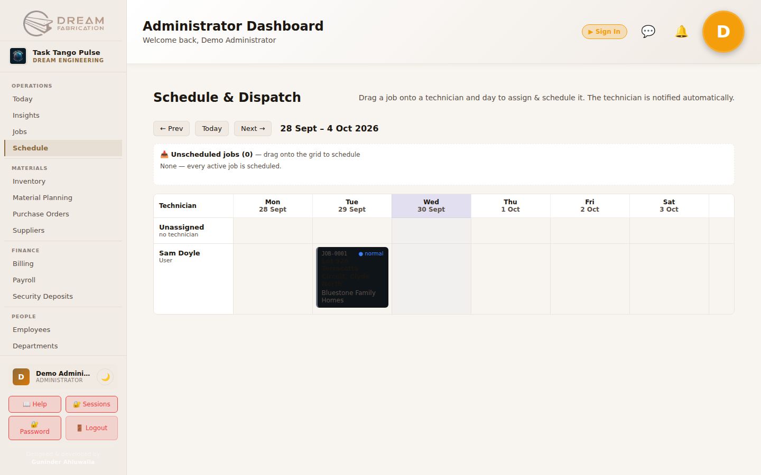Screen dimensions: 761x475
Task: Open the Help button
Action: click(35, 404)
